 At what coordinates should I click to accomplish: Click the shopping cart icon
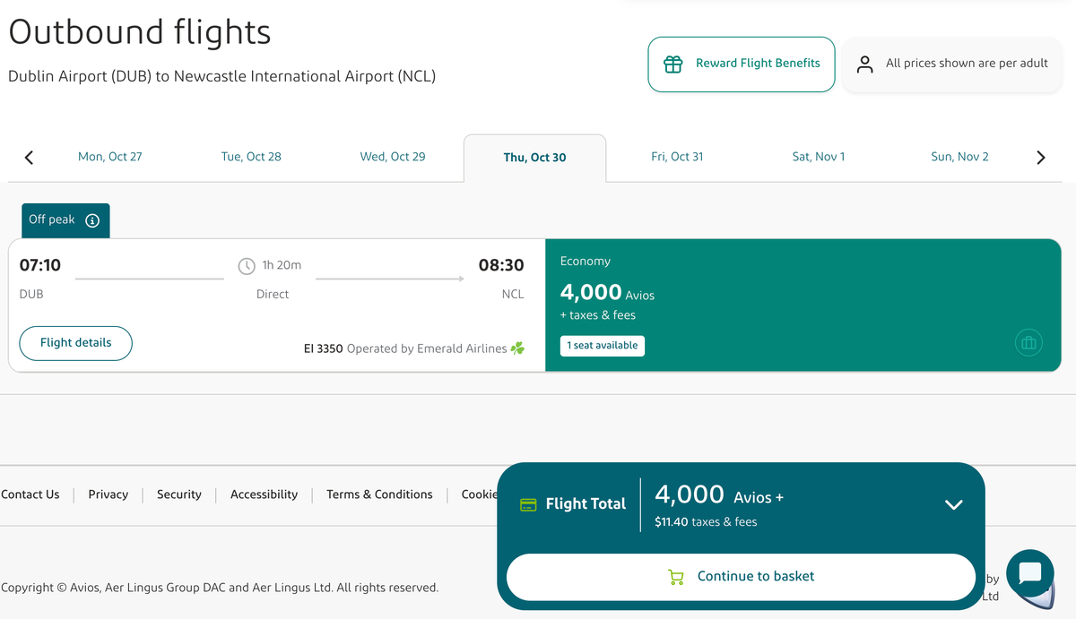point(676,577)
